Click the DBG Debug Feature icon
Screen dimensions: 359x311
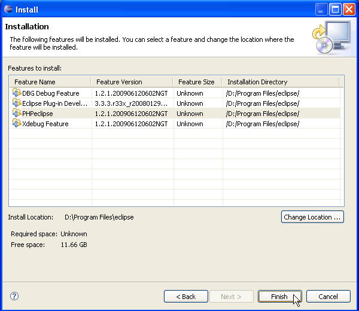point(17,93)
